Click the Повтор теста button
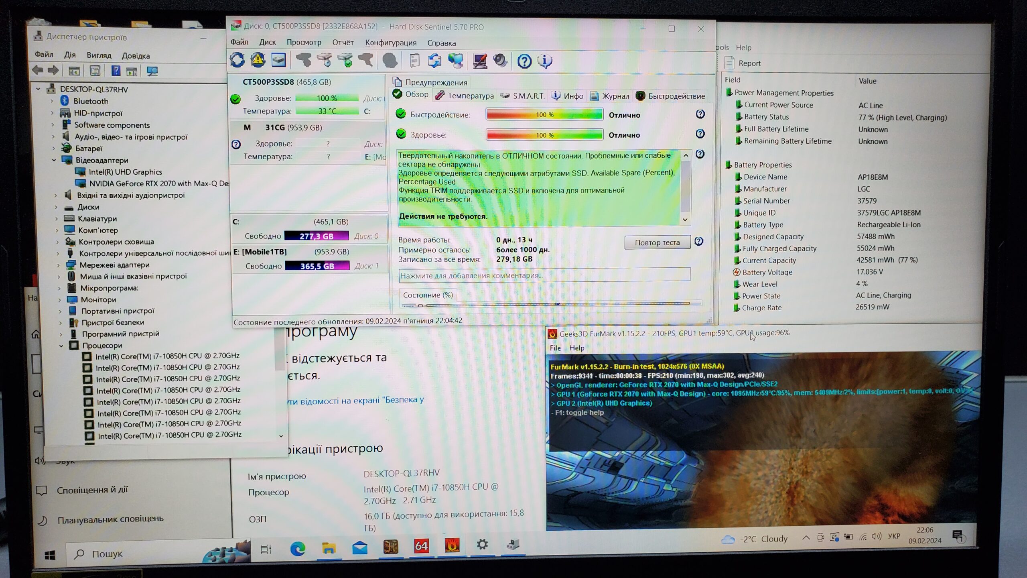 coord(657,242)
